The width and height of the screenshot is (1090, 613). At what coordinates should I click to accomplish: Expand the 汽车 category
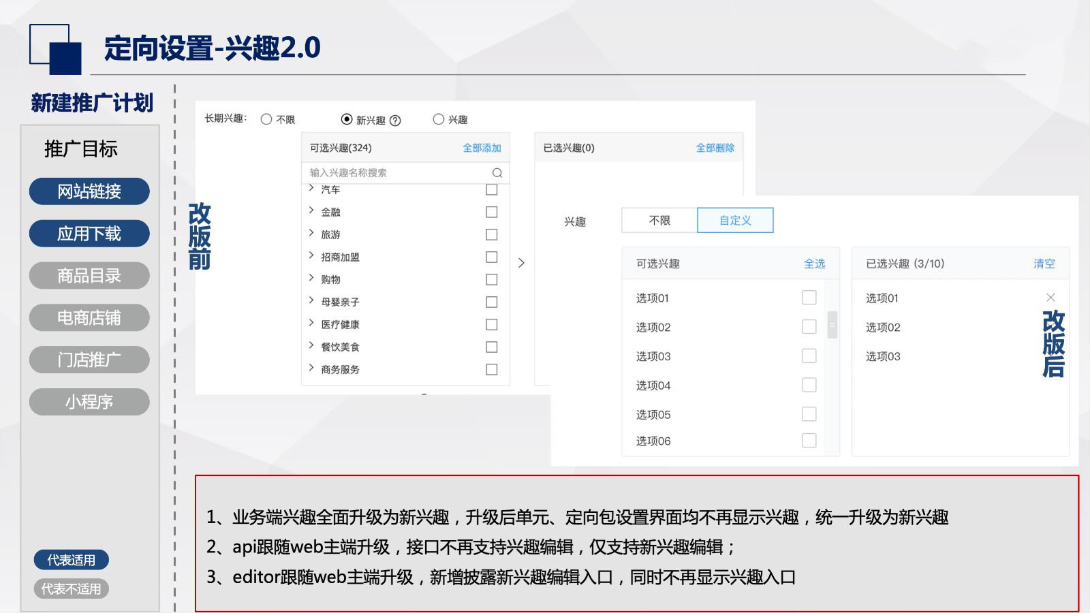[311, 188]
